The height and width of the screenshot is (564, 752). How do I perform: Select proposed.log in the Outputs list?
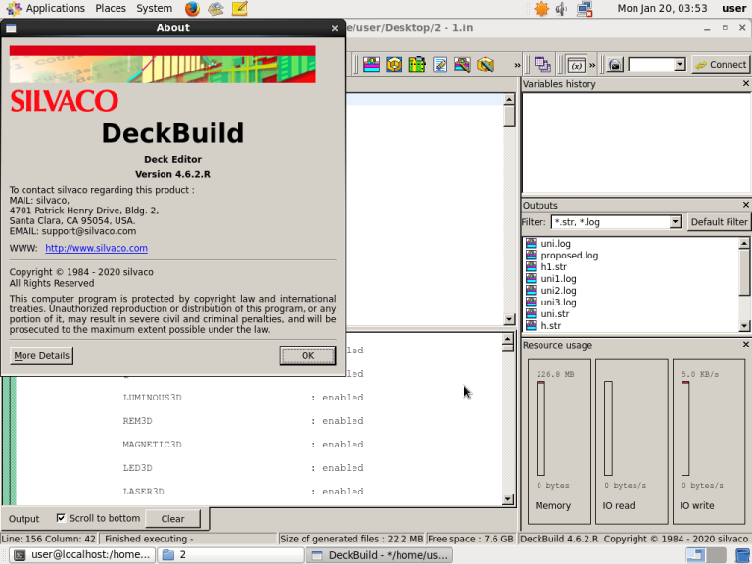[569, 256]
